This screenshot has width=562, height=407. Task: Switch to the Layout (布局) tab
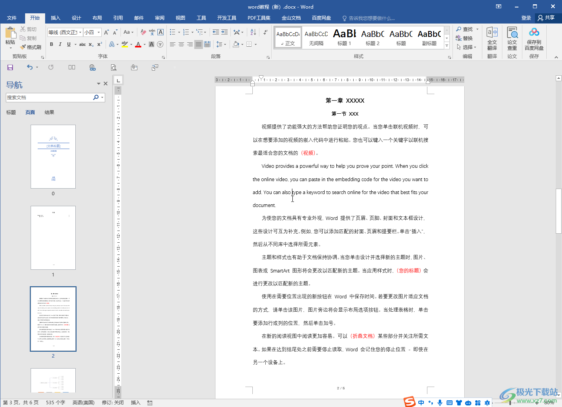click(x=97, y=18)
